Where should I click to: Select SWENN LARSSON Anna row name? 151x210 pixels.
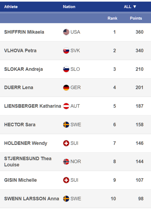(31, 199)
